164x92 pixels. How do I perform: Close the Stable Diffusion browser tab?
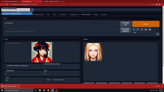point(40,2)
